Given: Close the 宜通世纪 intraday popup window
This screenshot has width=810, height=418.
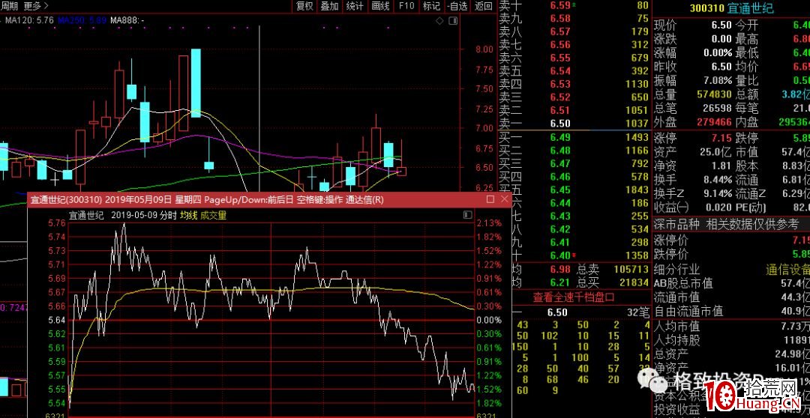Looking at the screenshot, I should [x=505, y=199].
